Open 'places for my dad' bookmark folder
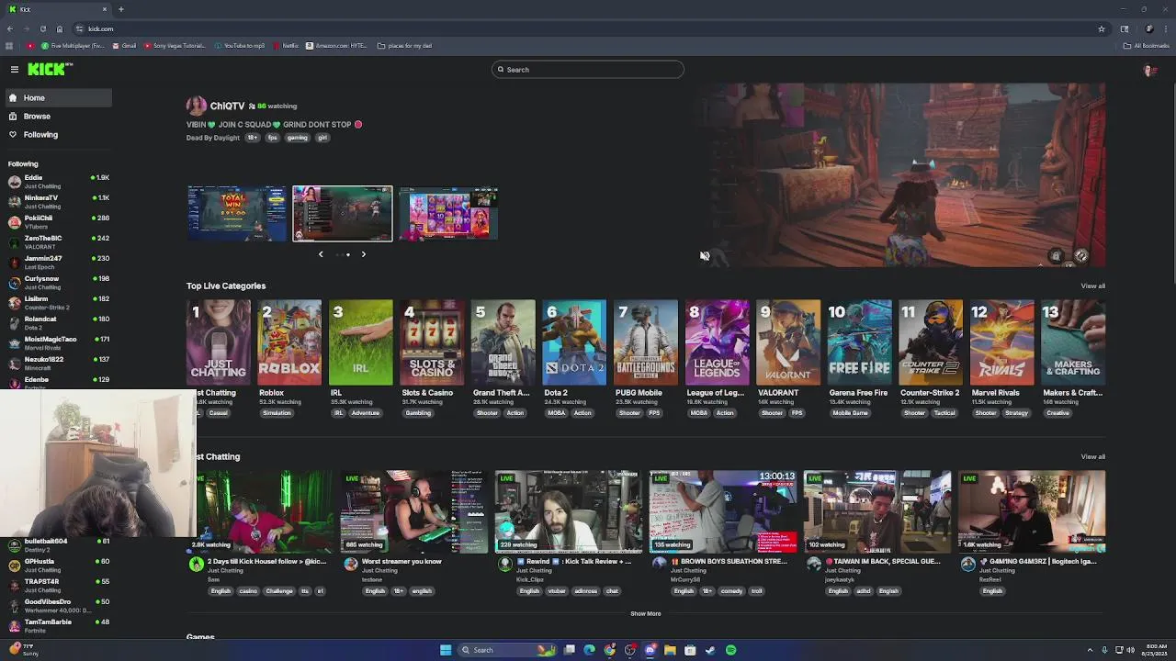This screenshot has width=1176, height=661. pyautogui.click(x=404, y=46)
